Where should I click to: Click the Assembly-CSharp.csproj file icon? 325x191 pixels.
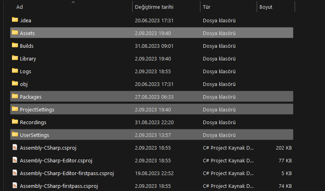click(15, 148)
